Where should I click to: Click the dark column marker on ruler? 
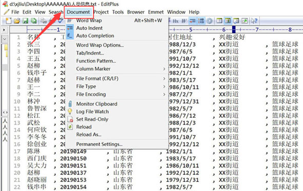pyautogui.click(x=234, y=30)
